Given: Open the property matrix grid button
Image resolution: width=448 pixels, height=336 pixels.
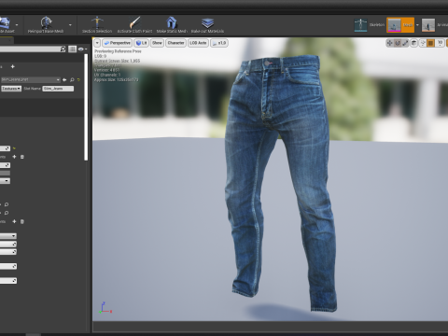Looking at the screenshot, I should tap(72, 49).
